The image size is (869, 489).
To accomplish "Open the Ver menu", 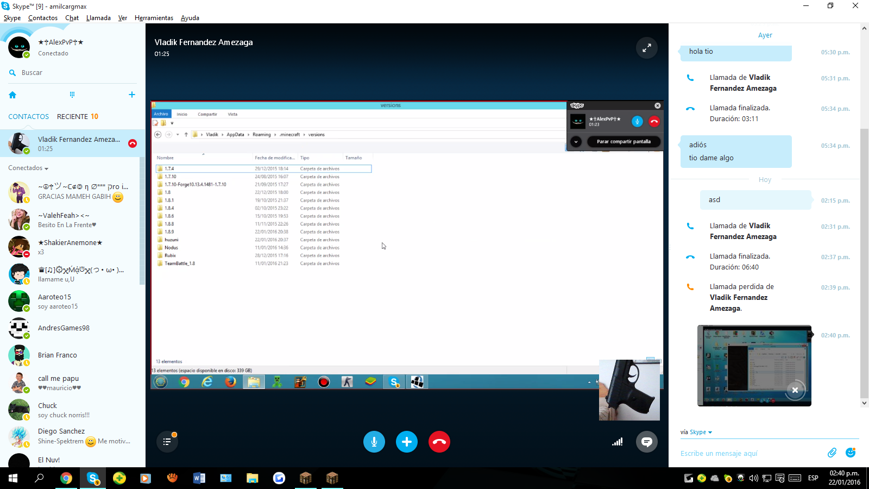I will pos(123,18).
